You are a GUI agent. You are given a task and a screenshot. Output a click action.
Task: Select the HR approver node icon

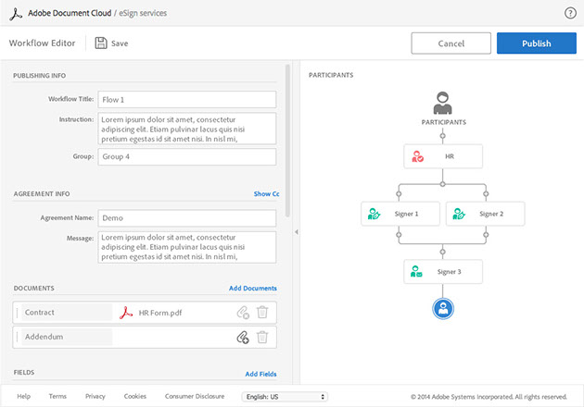[418, 156]
